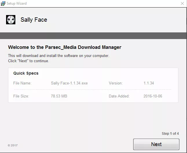Click the 78.53 MB file size value
187x153 pixels.
[59, 96]
